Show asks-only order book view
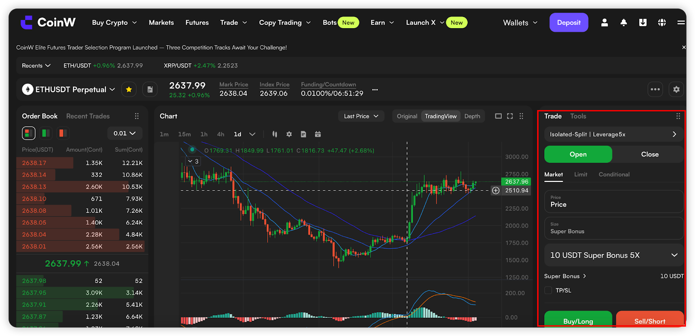Screen dimensions: 695x336 click(63, 133)
